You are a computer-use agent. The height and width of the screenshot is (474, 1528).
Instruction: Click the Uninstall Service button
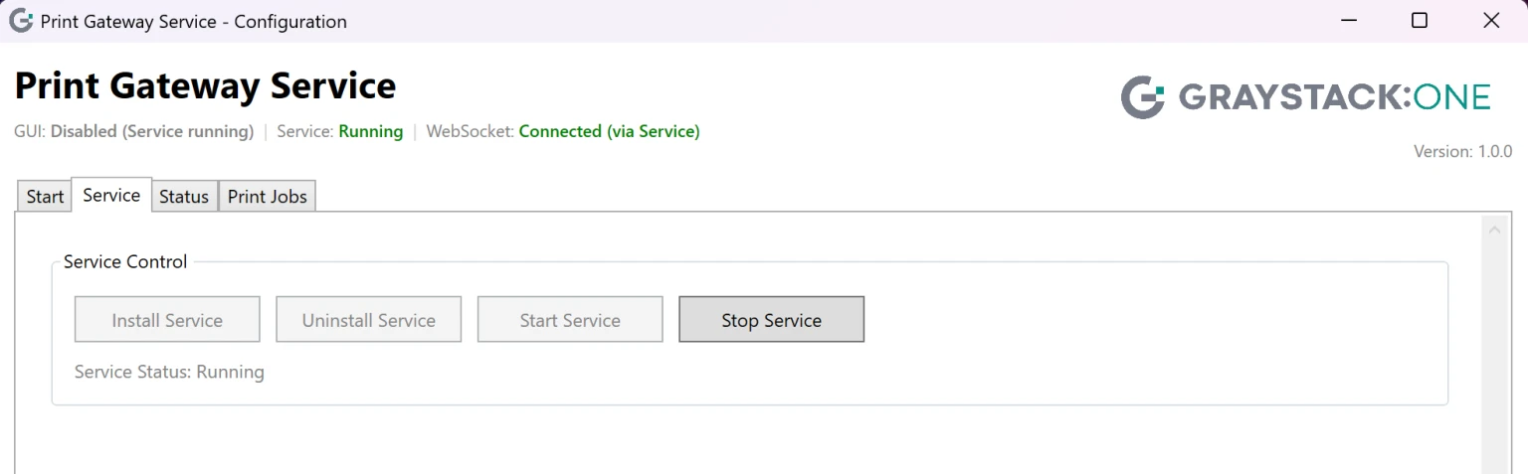[x=368, y=320]
